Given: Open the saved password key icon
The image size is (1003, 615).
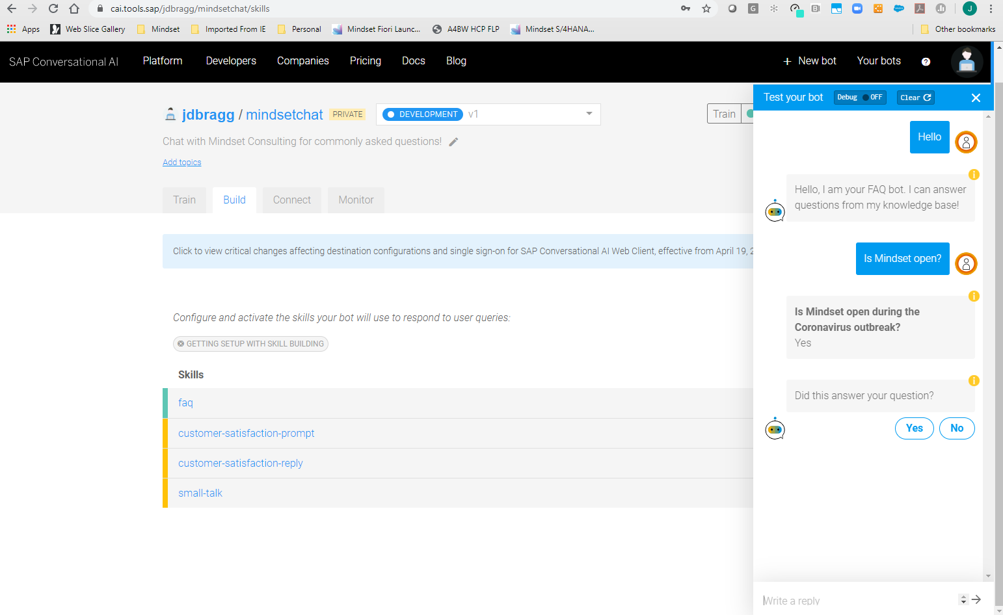Looking at the screenshot, I should (686, 8).
